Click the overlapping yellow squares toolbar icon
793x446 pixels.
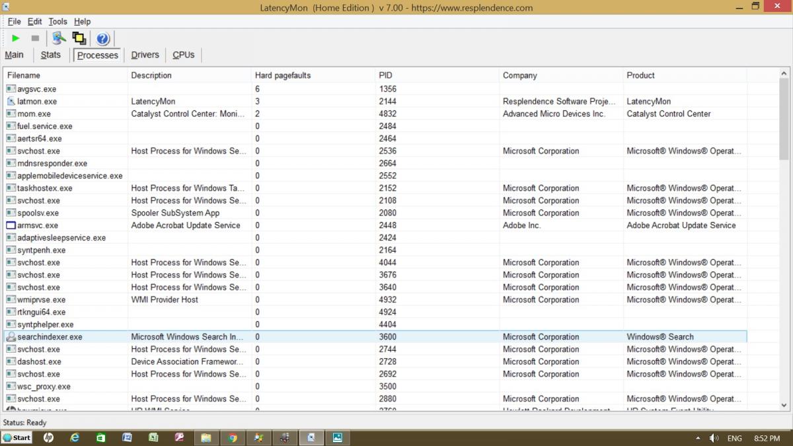click(79, 38)
